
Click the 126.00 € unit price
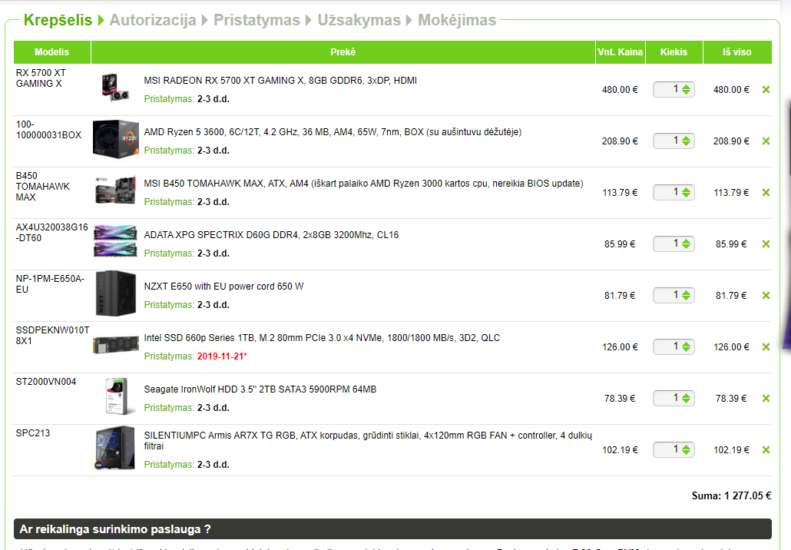[x=620, y=347]
